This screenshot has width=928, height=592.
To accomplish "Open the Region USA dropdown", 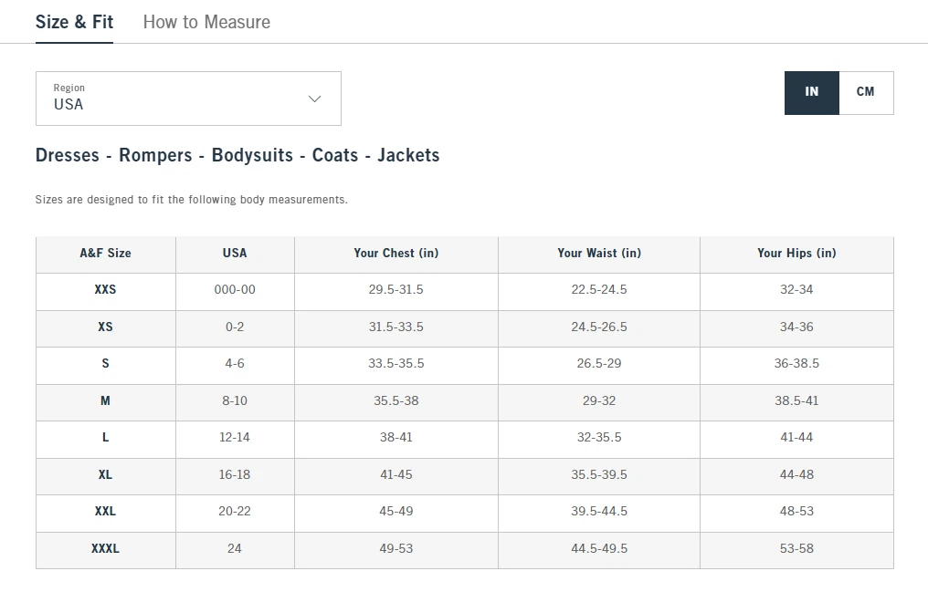I will (x=188, y=99).
